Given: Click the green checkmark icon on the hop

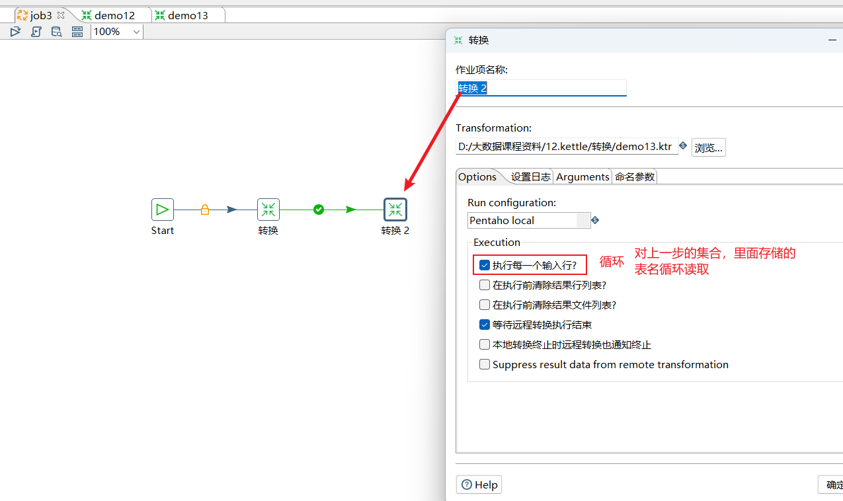Looking at the screenshot, I should [x=319, y=210].
